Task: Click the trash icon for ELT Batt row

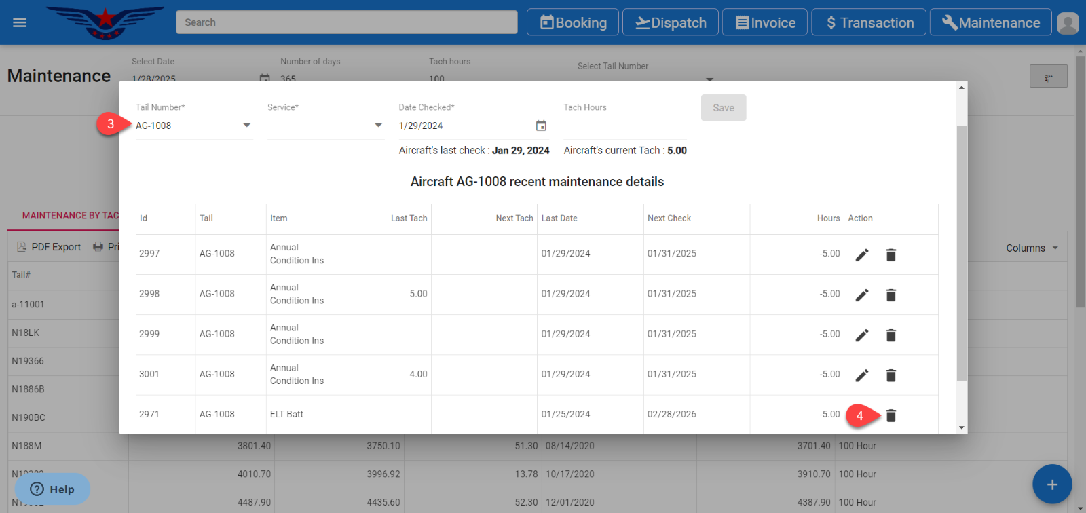Action: click(x=891, y=415)
